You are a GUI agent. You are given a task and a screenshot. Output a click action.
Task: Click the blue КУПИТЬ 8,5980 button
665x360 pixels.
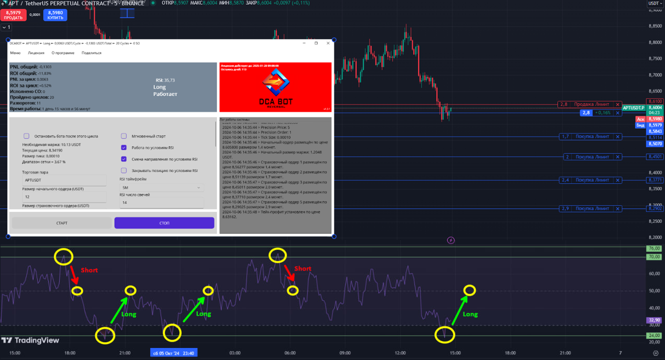point(55,15)
